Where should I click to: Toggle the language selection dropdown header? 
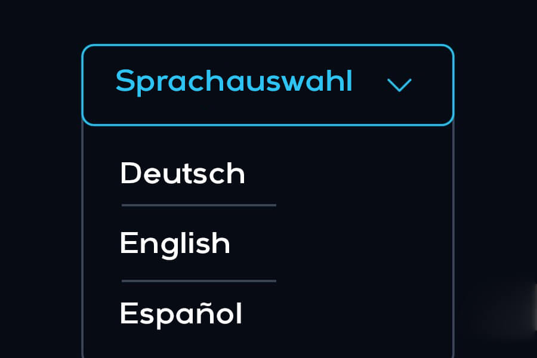pos(267,85)
